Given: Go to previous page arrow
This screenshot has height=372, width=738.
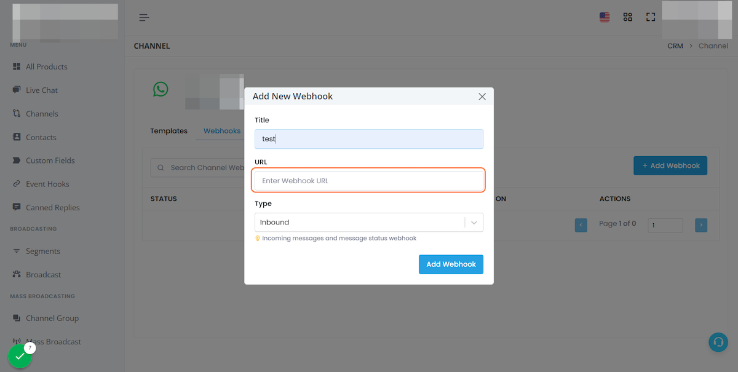Looking at the screenshot, I should point(581,225).
